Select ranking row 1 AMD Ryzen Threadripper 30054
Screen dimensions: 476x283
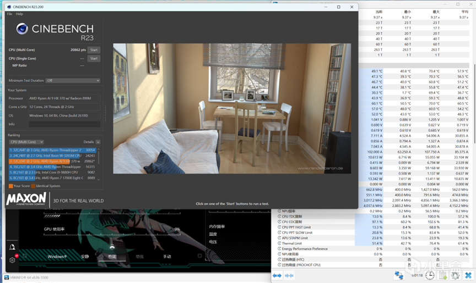tap(52, 150)
